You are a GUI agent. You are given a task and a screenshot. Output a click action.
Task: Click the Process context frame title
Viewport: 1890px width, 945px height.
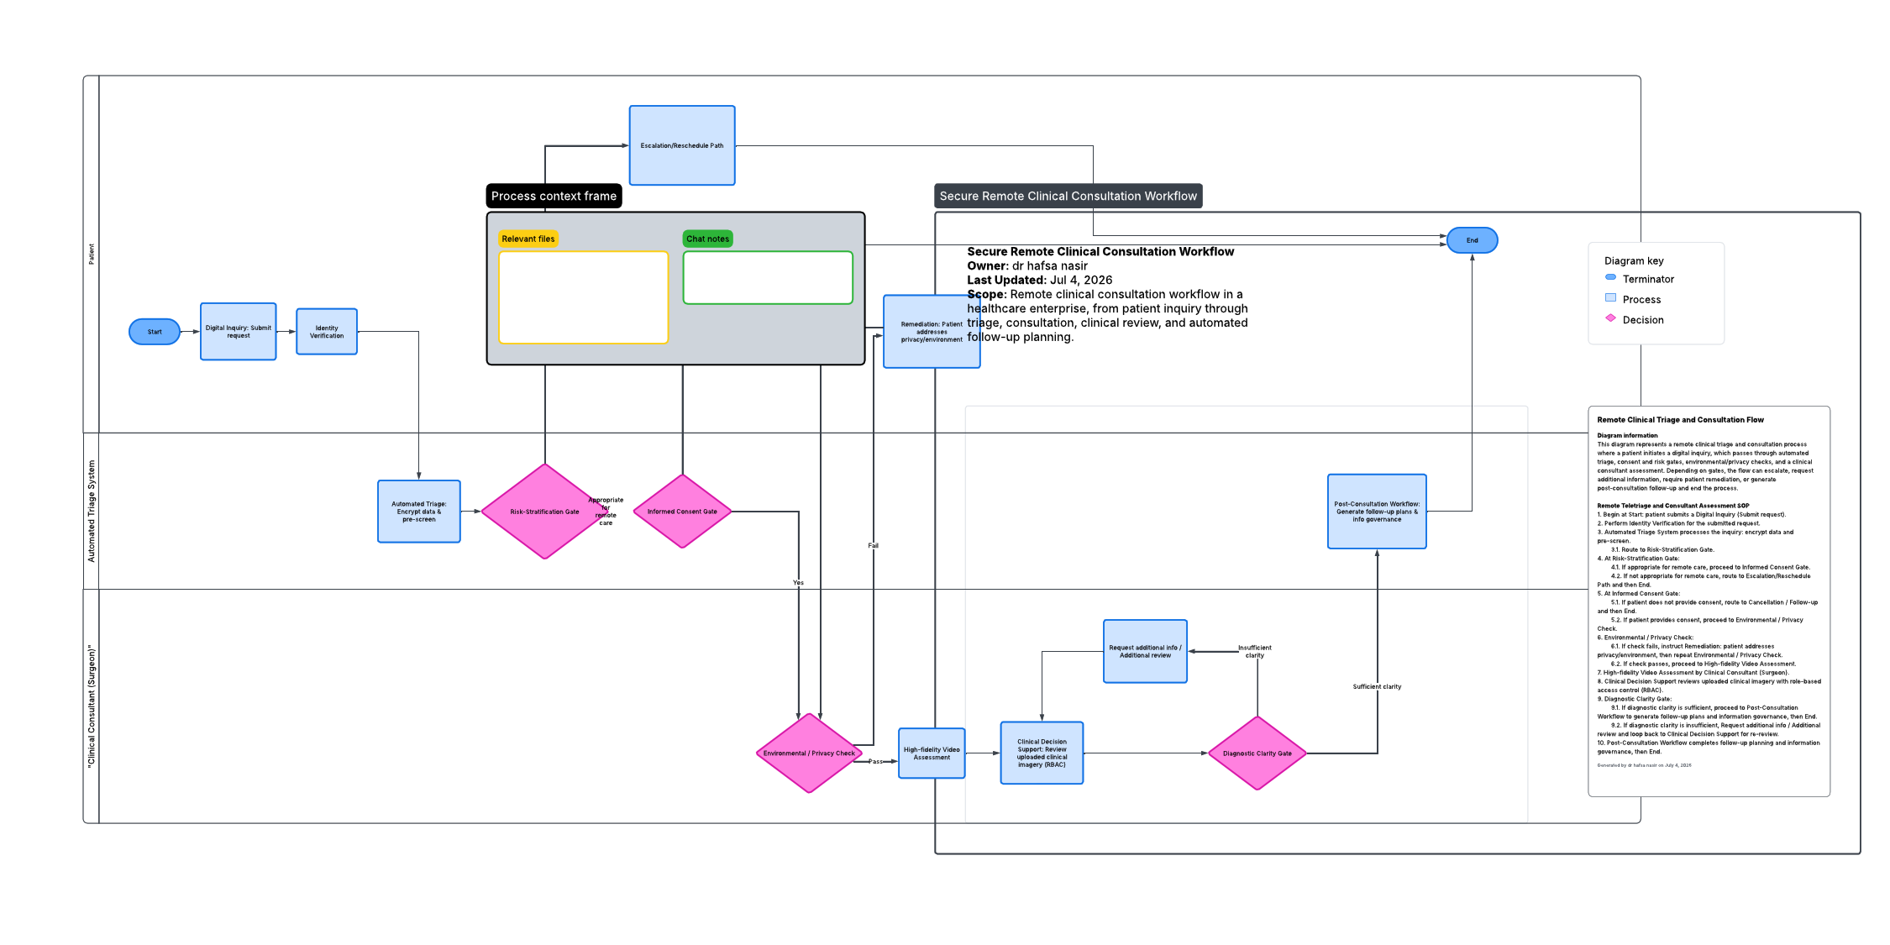click(x=554, y=196)
